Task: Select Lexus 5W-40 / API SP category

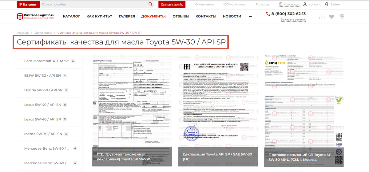Action: coord(50,119)
